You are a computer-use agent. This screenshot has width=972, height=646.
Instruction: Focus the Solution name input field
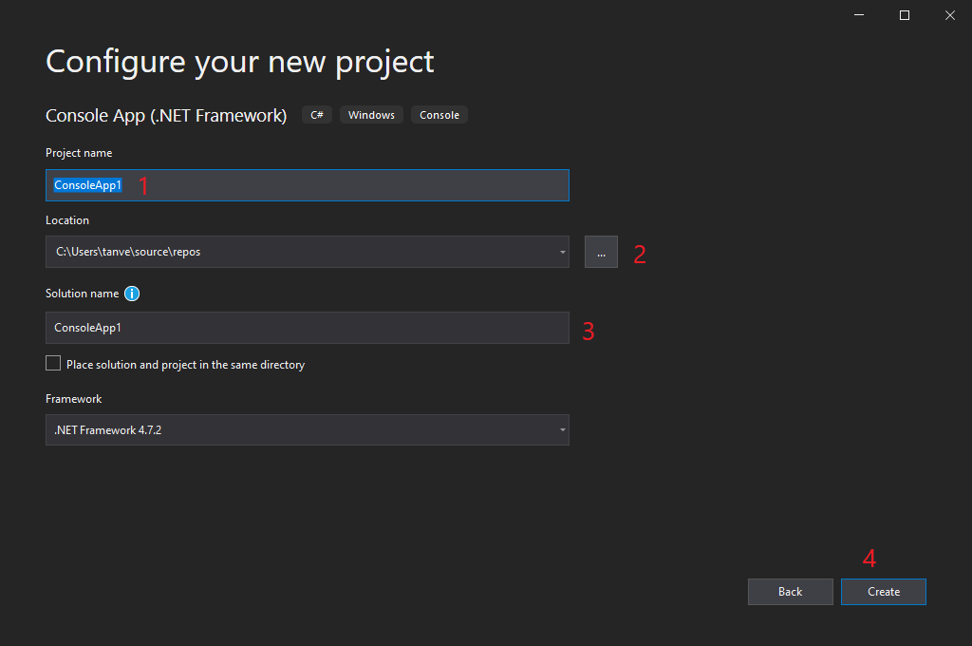pos(307,328)
